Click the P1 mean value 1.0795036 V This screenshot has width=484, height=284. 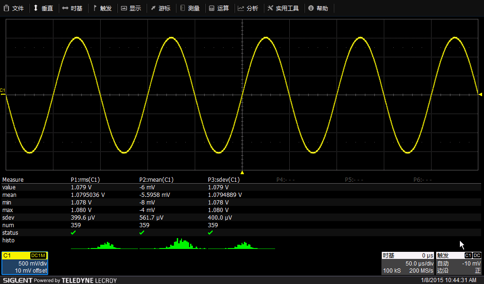87,195
